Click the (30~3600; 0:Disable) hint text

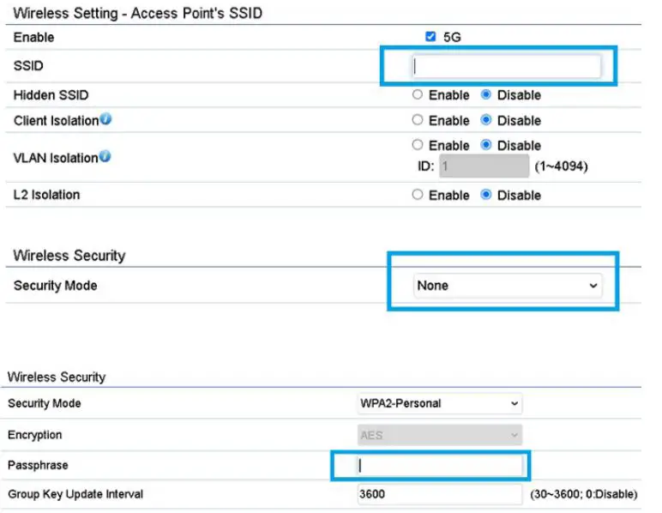click(x=583, y=494)
